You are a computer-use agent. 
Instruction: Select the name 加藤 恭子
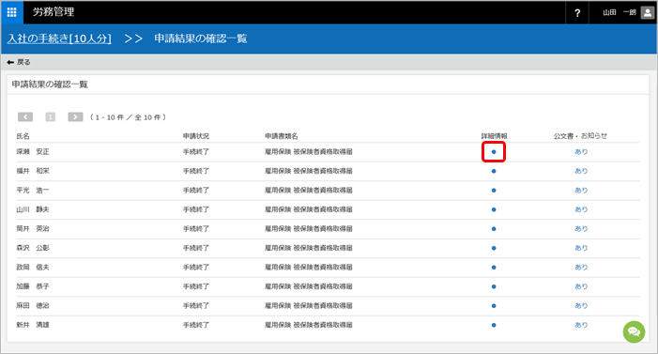coord(33,286)
